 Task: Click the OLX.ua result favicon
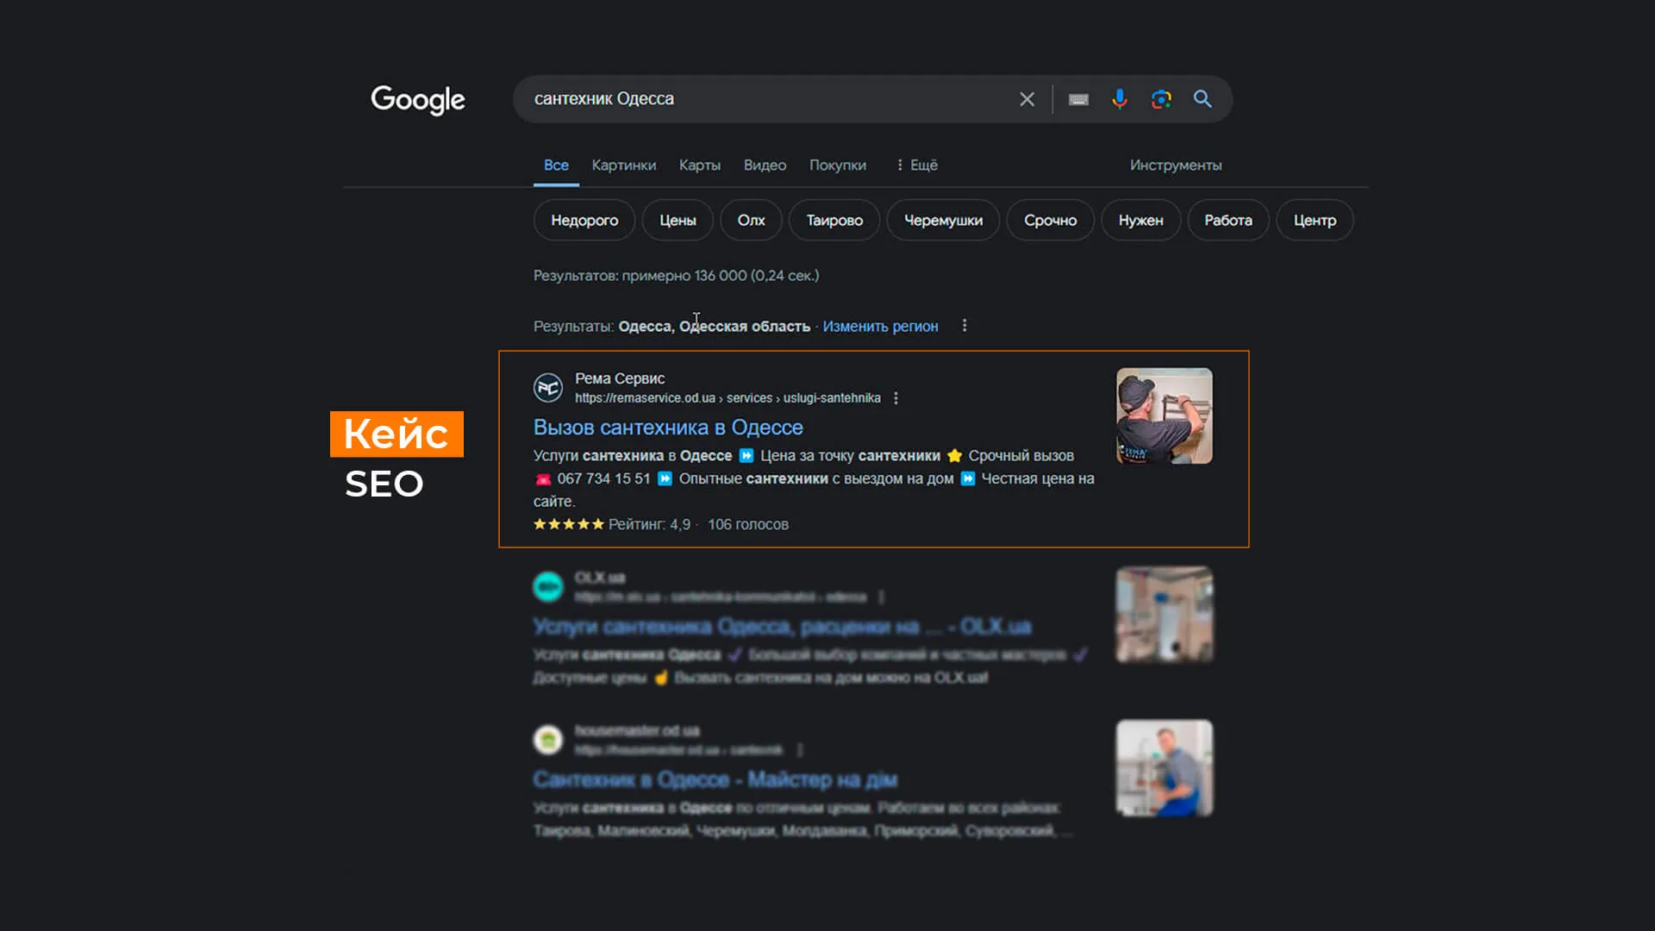point(548,587)
